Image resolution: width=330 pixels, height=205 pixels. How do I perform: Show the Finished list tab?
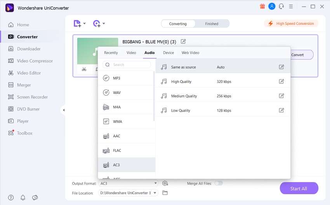[212, 24]
